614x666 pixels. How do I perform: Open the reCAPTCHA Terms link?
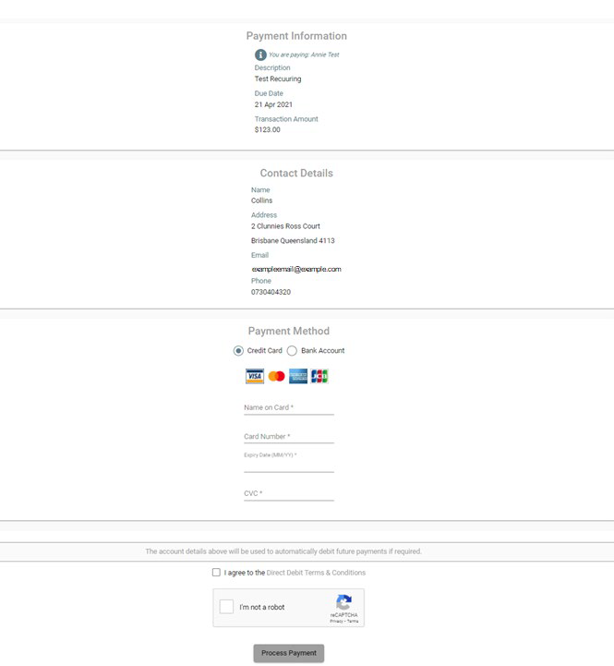point(353,622)
